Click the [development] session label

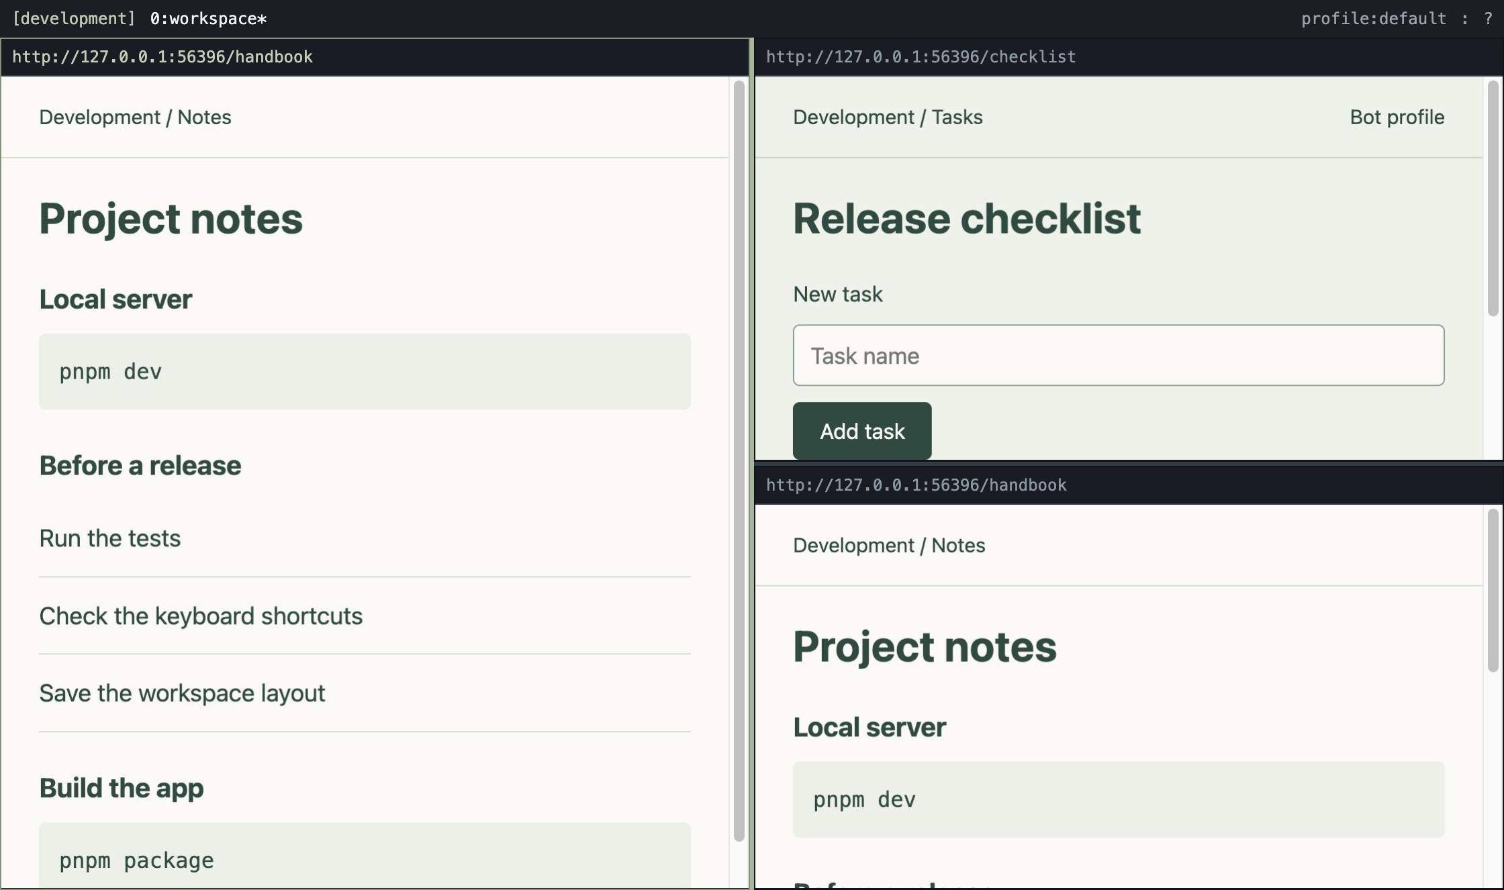[x=74, y=18]
